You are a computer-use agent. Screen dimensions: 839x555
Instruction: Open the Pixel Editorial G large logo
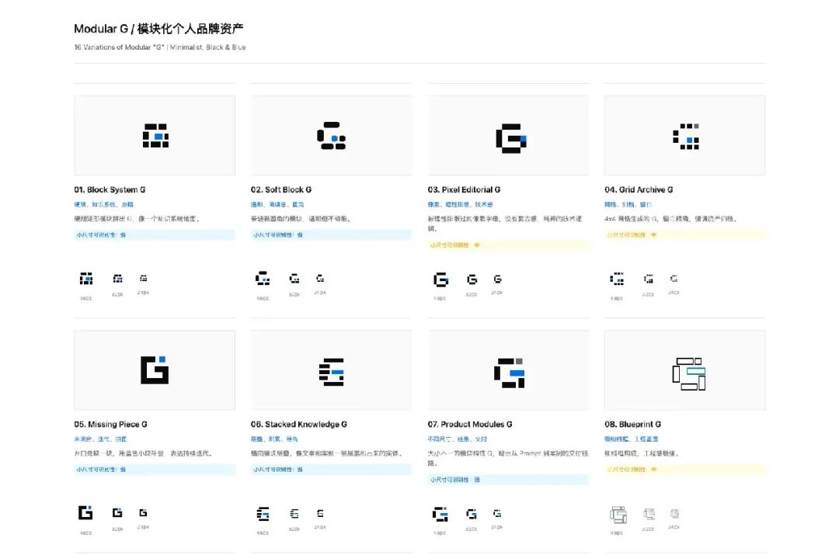[x=511, y=138]
